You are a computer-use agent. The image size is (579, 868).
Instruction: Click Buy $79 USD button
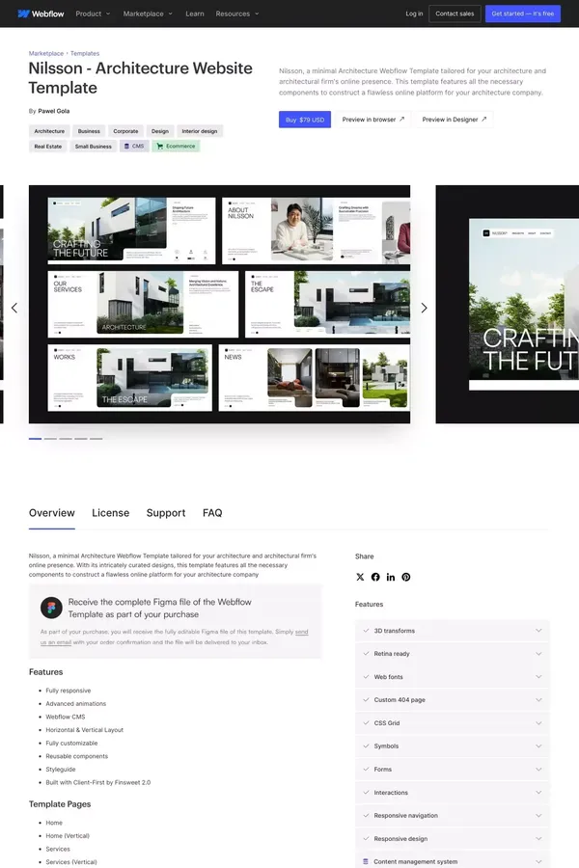click(x=305, y=120)
